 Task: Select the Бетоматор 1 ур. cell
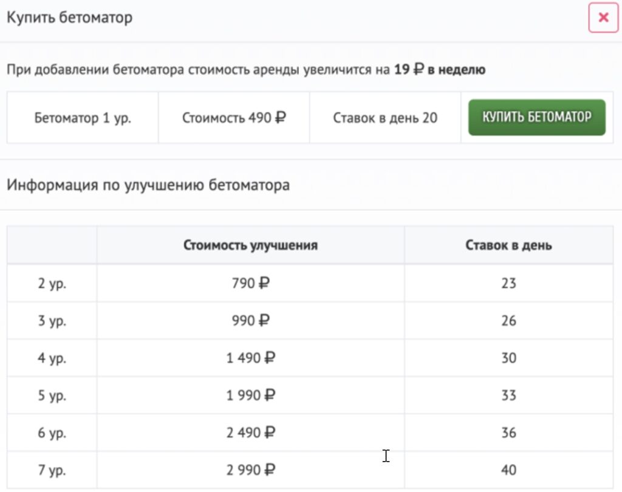point(83,118)
